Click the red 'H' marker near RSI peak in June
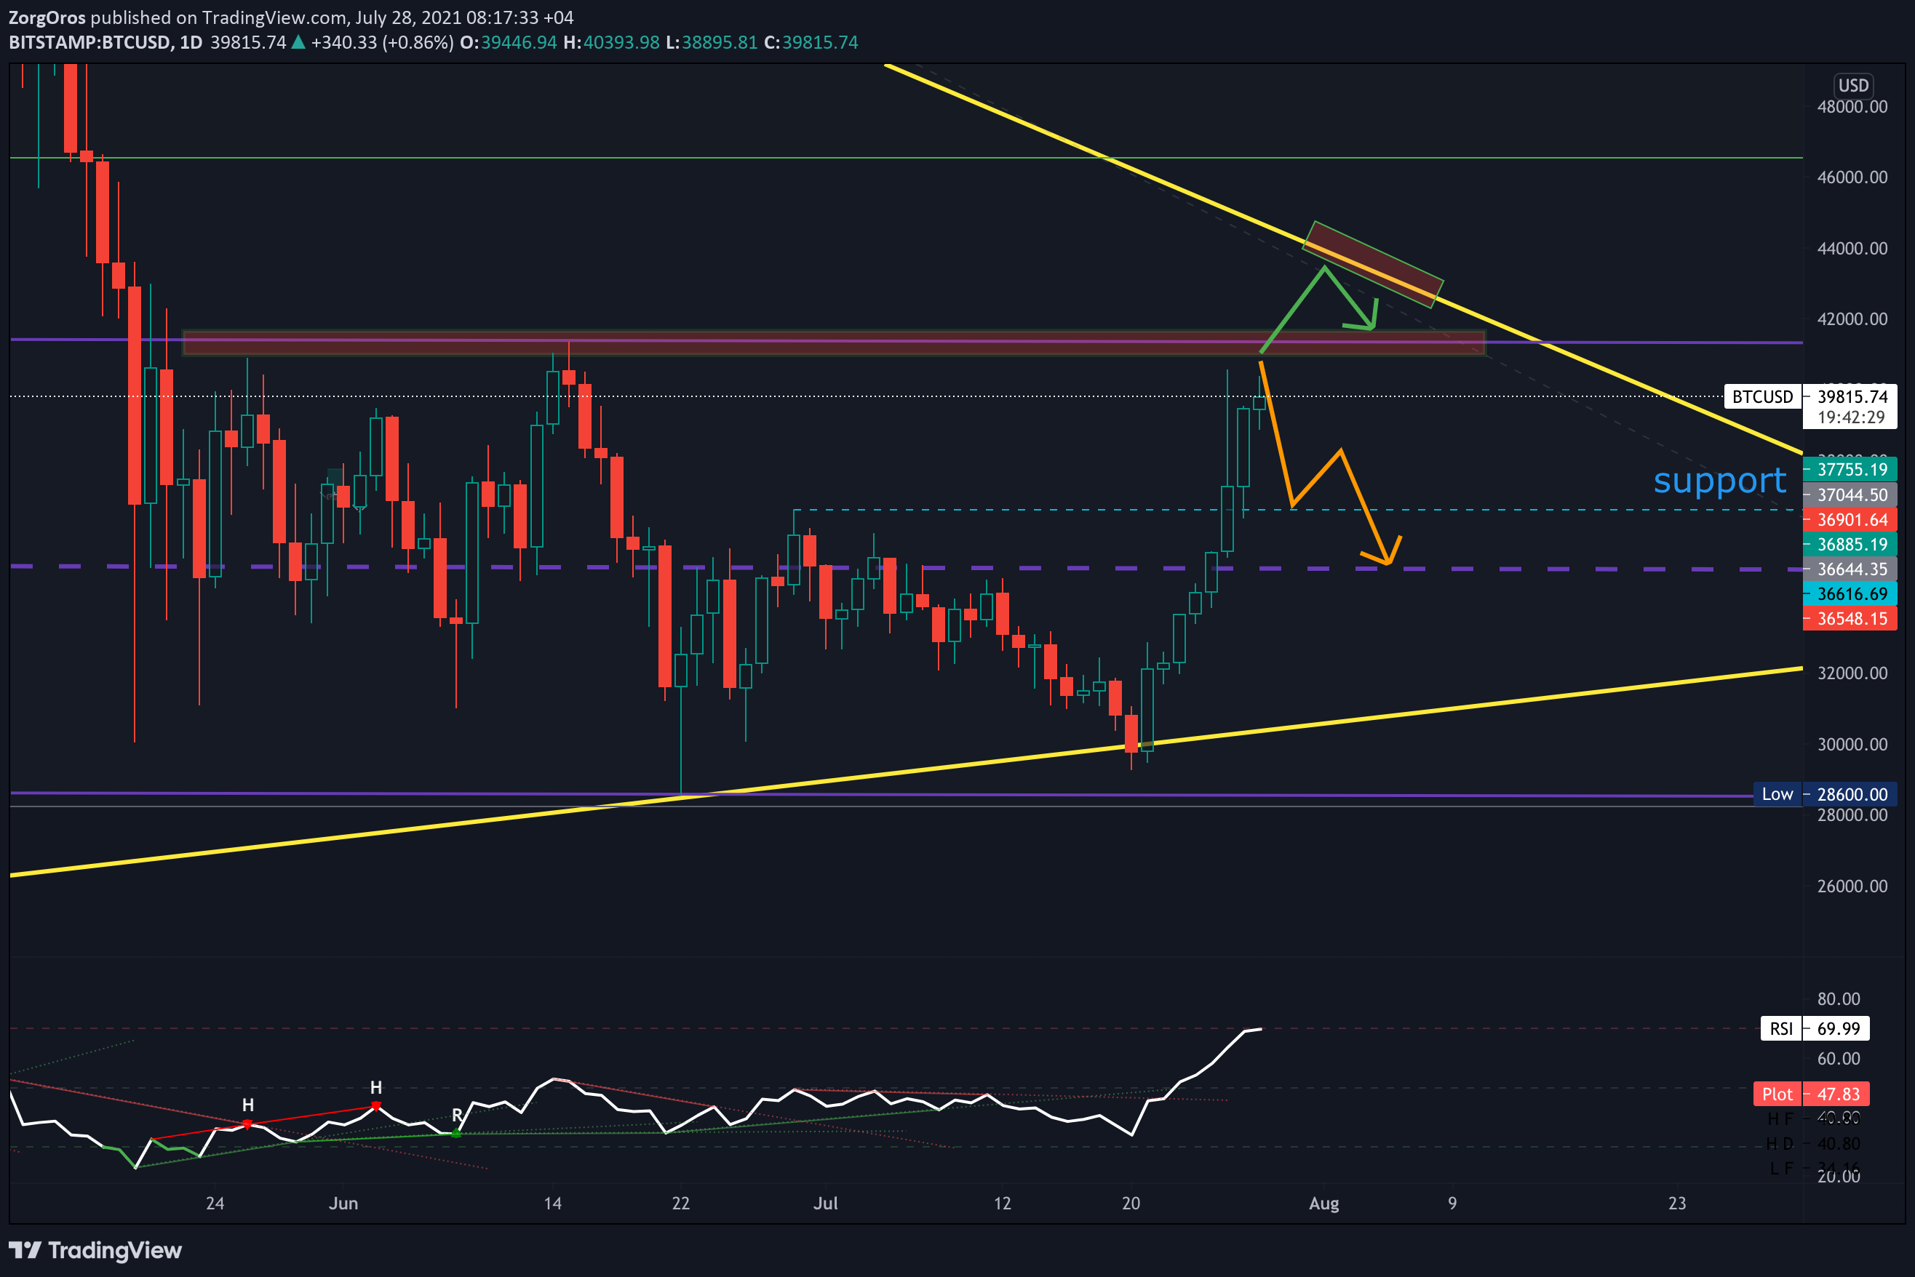Viewport: 1915px width, 1277px height. pyautogui.click(x=375, y=1087)
